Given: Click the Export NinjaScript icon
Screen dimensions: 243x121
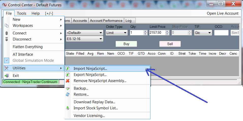Looking at the screenshot, I should coord(68,75).
